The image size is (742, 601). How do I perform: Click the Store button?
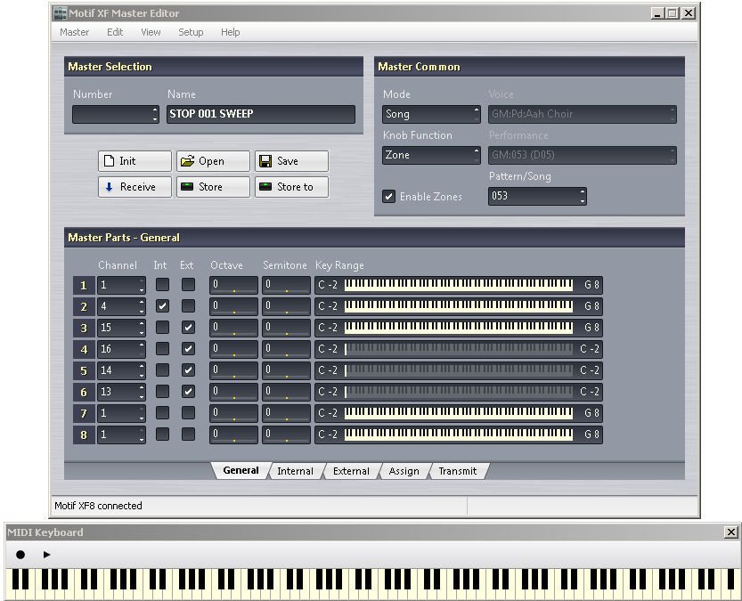tap(213, 187)
